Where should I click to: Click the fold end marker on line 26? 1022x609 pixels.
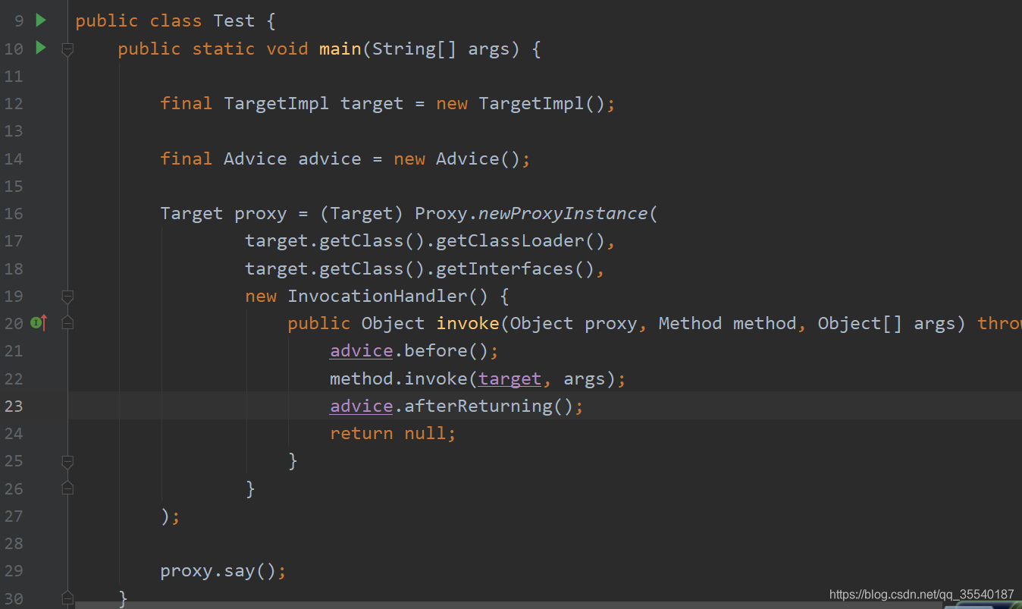[67, 488]
